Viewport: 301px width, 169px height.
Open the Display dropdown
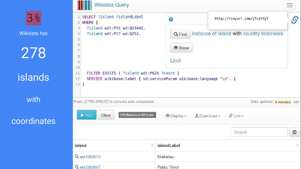click(x=176, y=116)
